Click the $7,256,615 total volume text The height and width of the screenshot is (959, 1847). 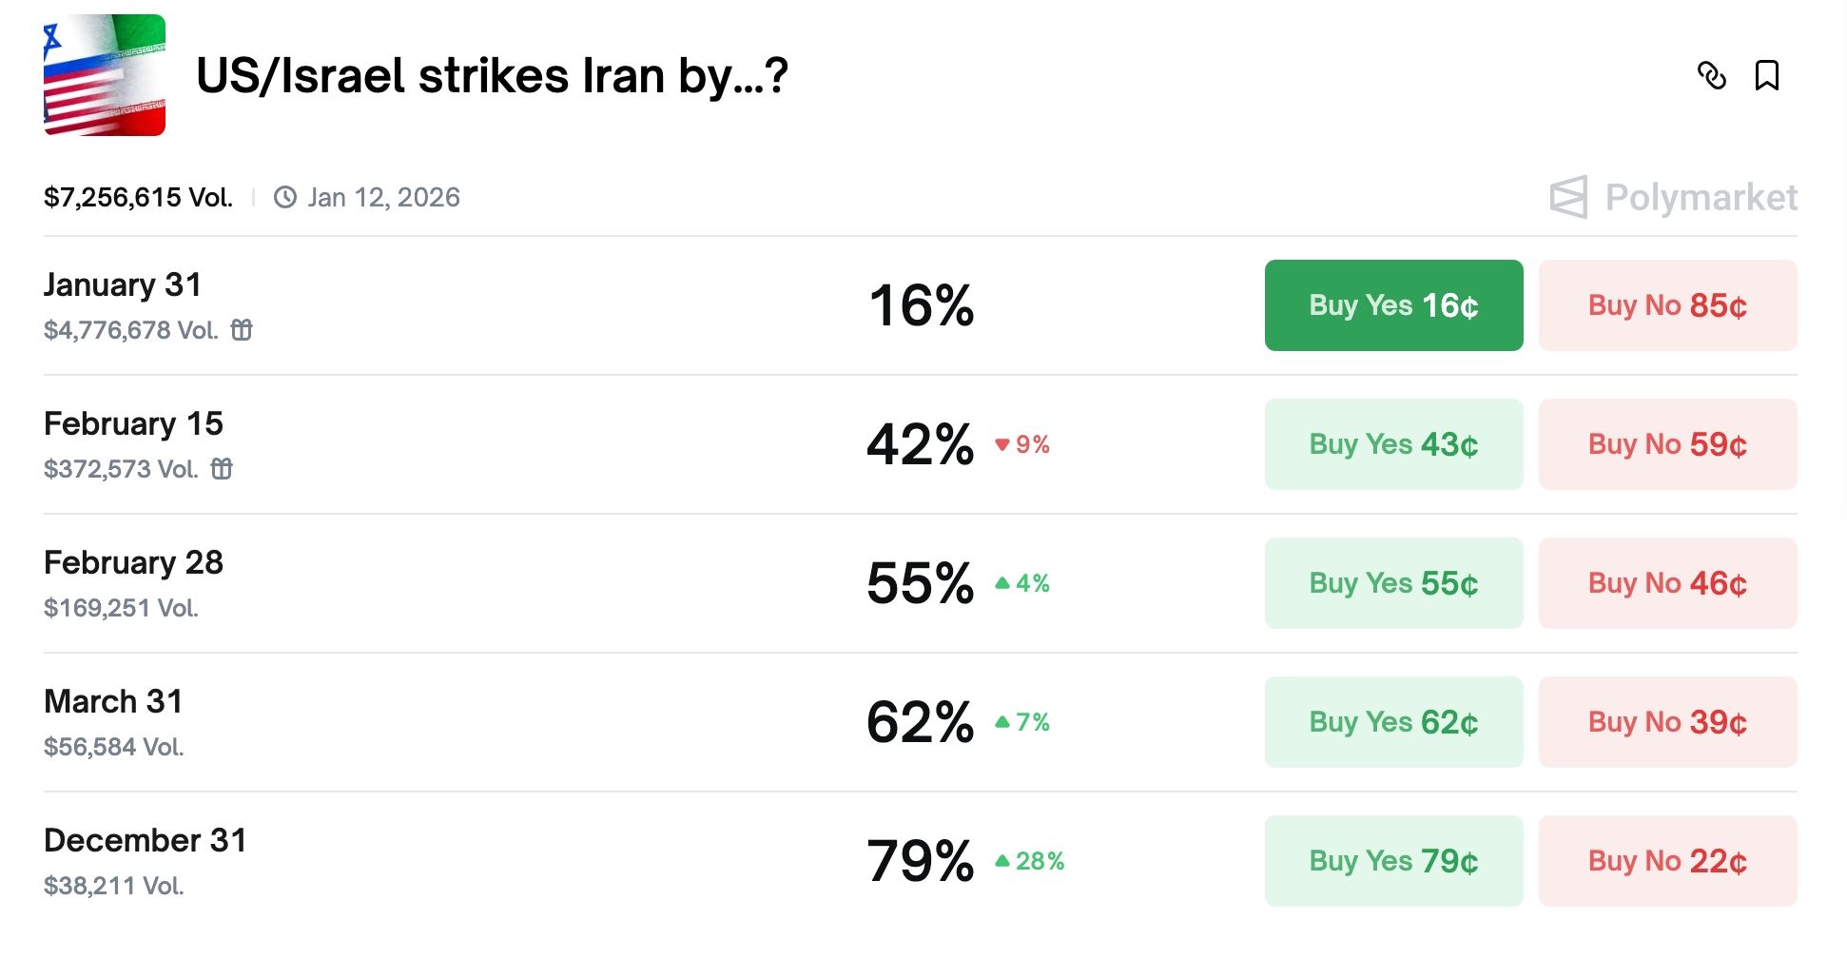pos(137,197)
